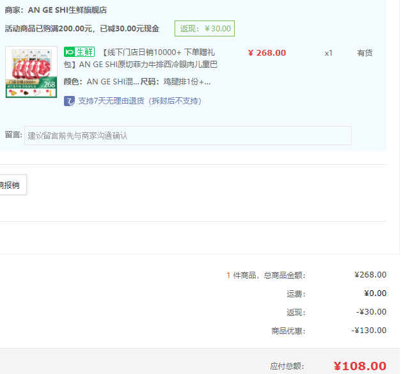Screen dimensions: 401x374
Task: Click the 商品优惠 value -¥130.00
Action: tap(369, 331)
